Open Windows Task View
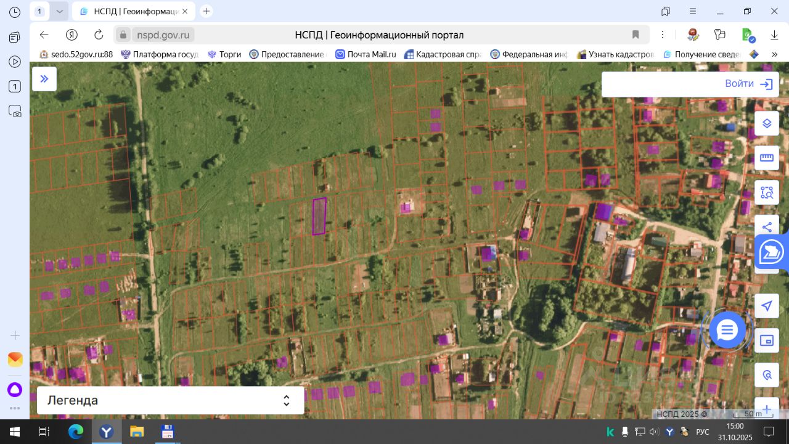Image resolution: width=789 pixels, height=444 pixels. [44, 432]
